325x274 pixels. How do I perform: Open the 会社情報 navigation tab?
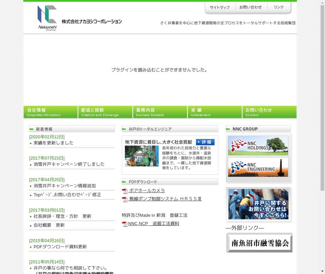pos(51,112)
